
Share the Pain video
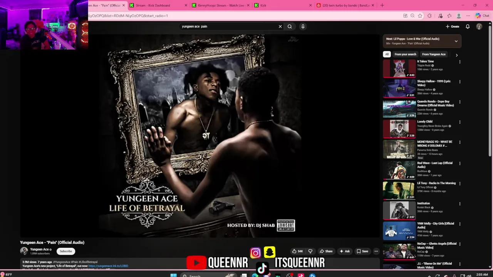coord(326,251)
